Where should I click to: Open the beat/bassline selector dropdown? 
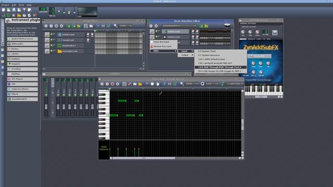(x=180, y=26)
